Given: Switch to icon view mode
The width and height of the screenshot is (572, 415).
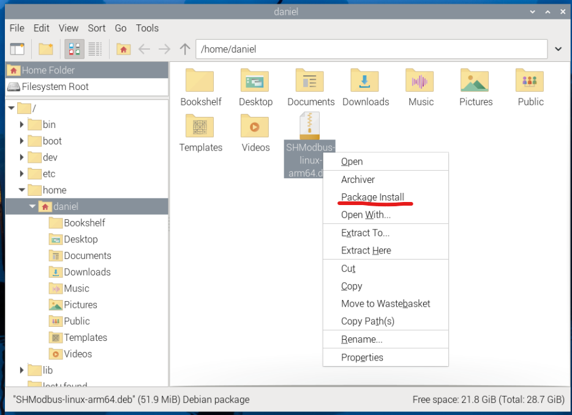Looking at the screenshot, I should pyautogui.click(x=74, y=49).
